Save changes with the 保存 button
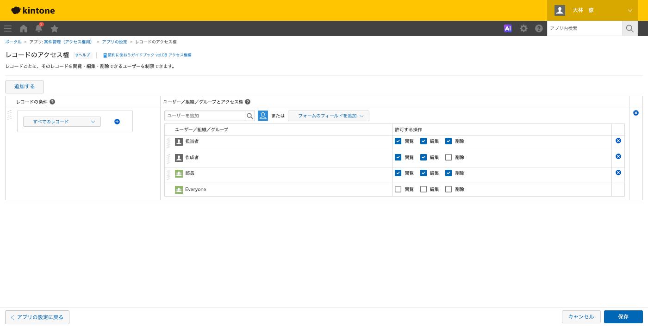This screenshot has height=327, width=648. pyautogui.click(x=623, y=317)
